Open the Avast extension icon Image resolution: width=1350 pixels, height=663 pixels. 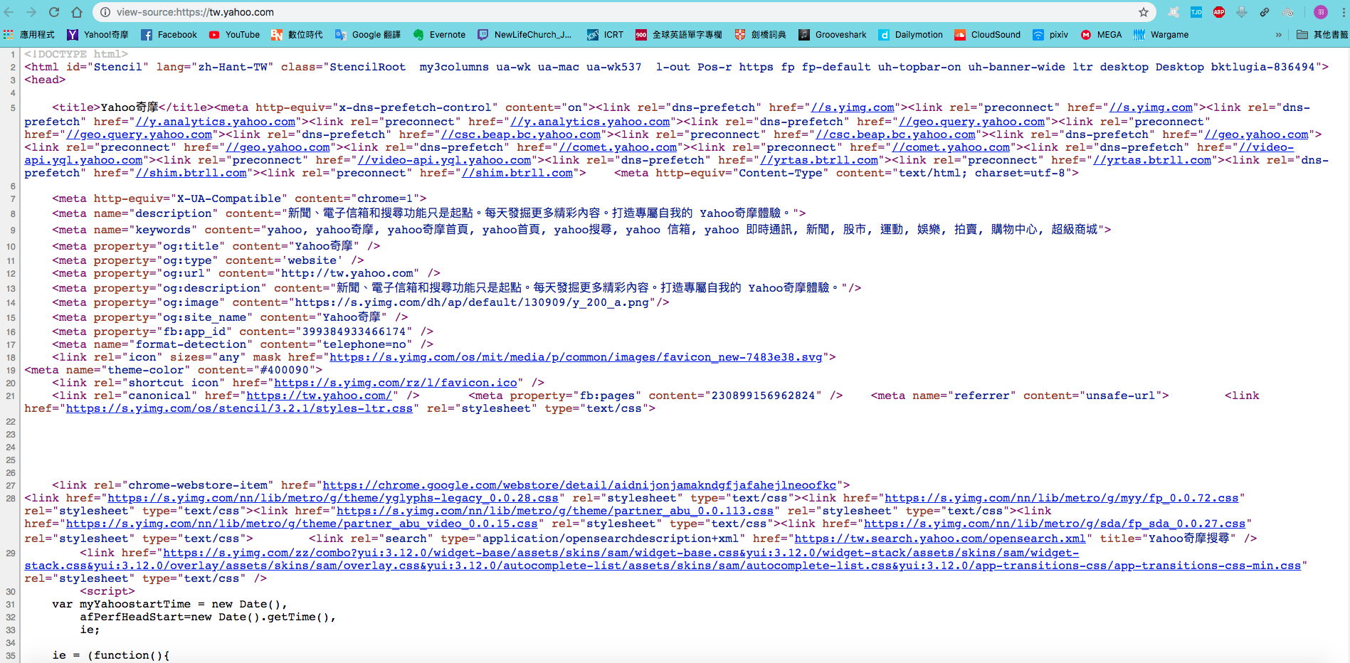[x=1174, y=12]
